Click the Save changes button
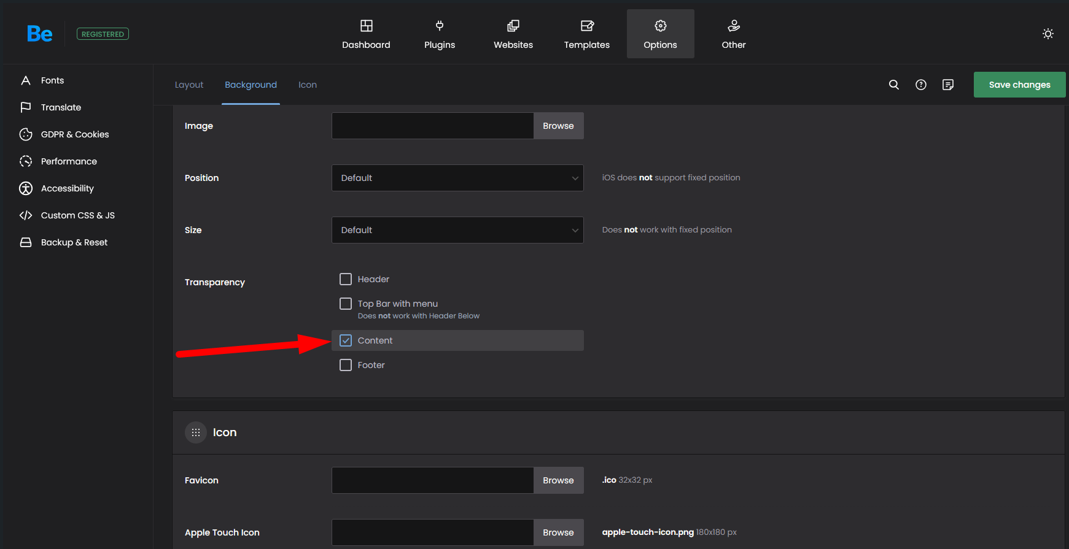Screen dimensions: 1069x549 point(1019,85)
